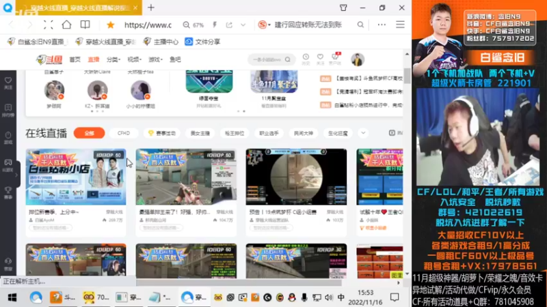The height and width of the screenshot is (307, 547).
Task: Expand more category filters chevron
Action: [x=363, y=133]
